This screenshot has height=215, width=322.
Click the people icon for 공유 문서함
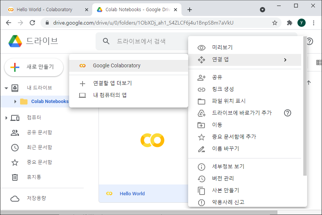(15, 133)
